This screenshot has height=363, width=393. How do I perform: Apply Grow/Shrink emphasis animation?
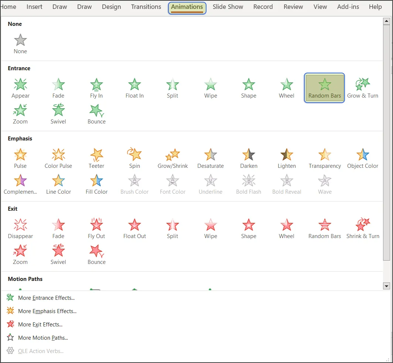(x=172, y=158)
